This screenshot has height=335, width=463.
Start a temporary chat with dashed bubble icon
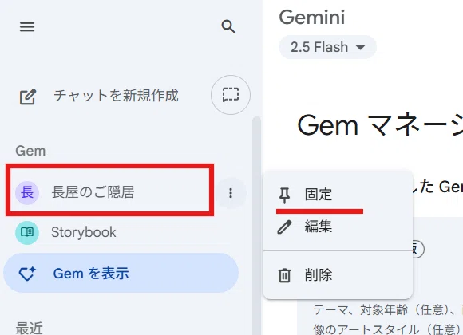click(x=231, y=95)
